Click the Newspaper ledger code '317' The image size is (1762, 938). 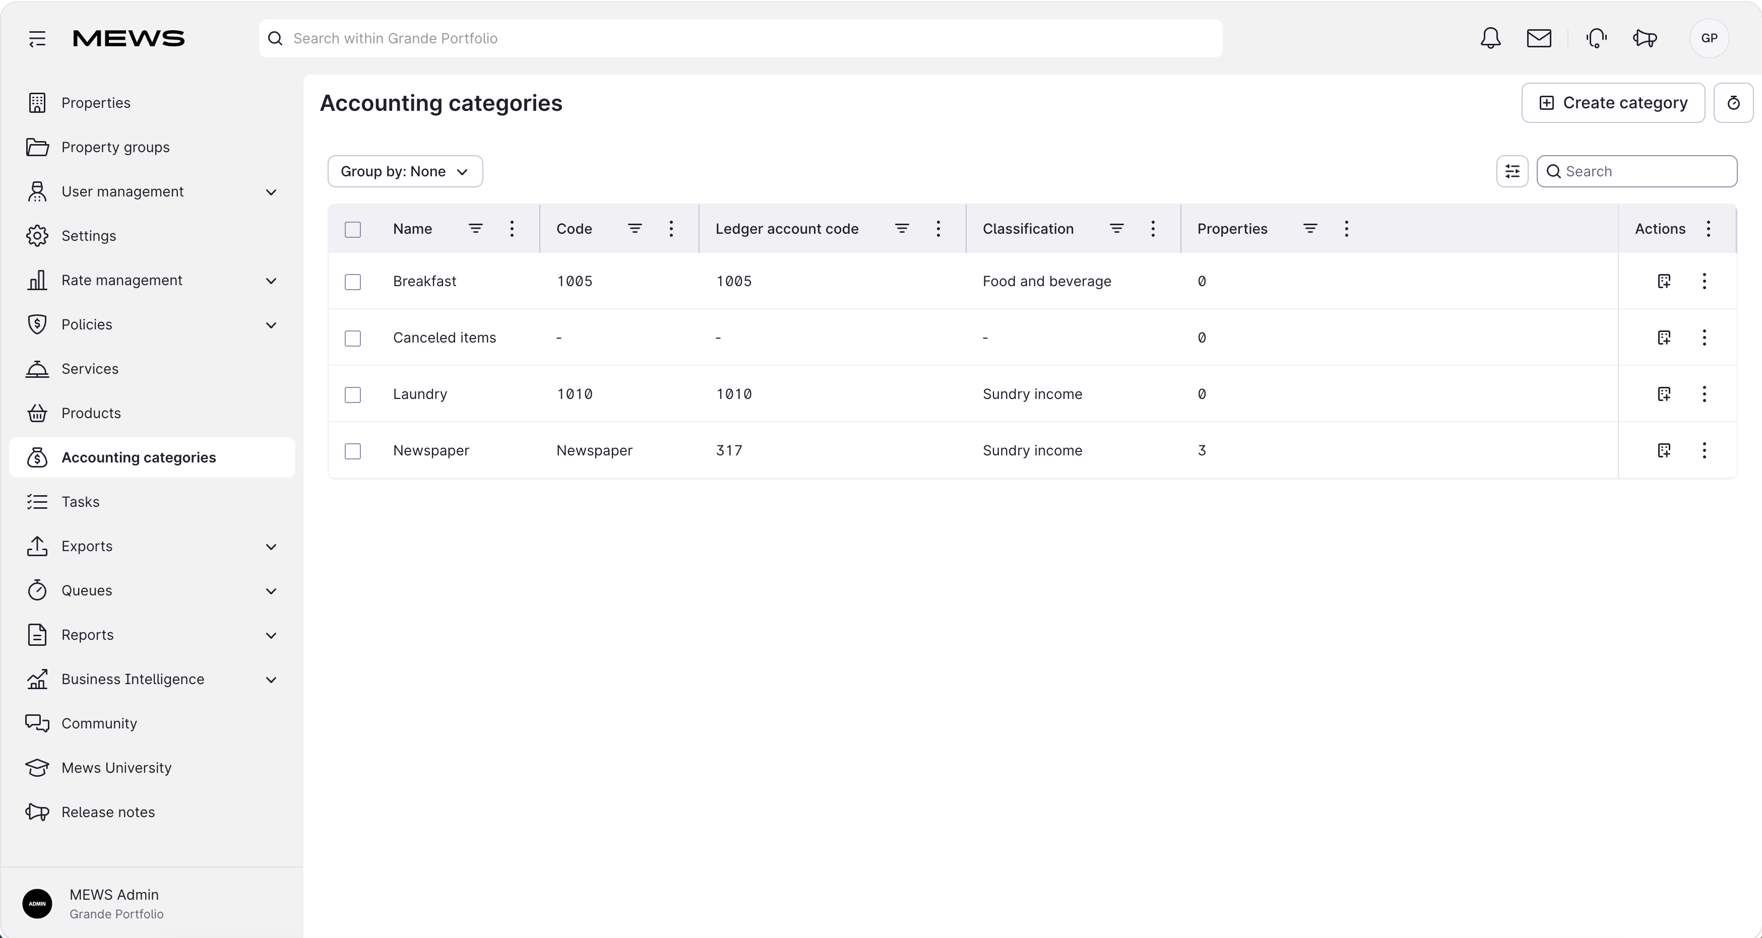pos(728,450)
